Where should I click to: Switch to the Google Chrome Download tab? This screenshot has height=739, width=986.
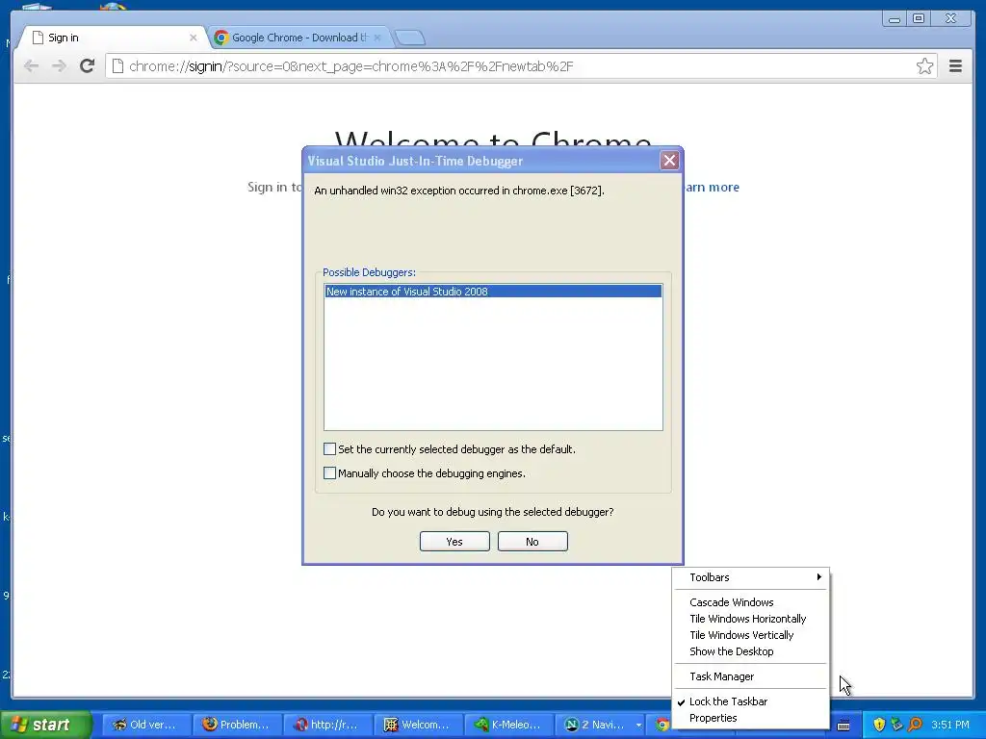tap(299, 38)
